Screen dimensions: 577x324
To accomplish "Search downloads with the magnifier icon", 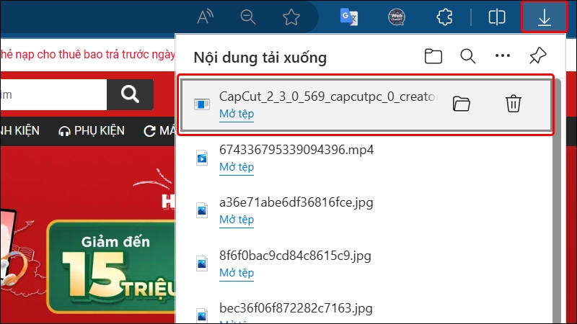I will pos(467,56).
